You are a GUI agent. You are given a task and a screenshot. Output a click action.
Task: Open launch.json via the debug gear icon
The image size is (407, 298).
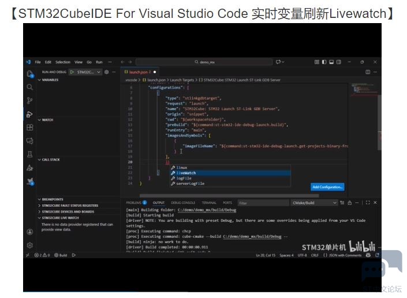(x=107, y=72)
